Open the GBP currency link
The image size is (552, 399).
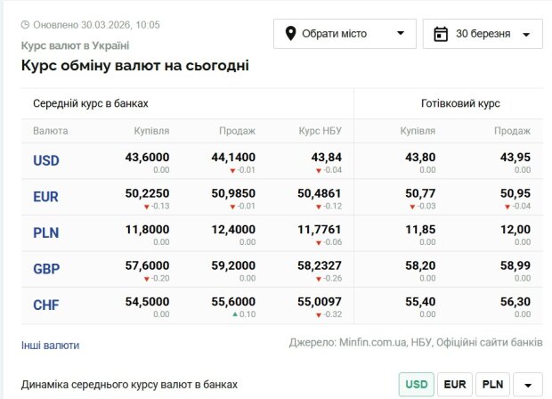coord(46,270)
